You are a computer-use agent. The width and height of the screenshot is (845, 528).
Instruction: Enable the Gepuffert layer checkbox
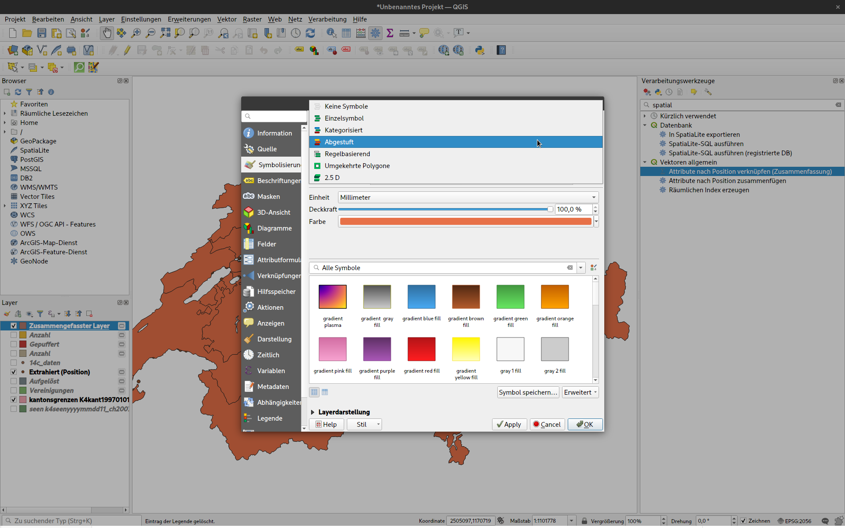pyautogui.click(x=14, y=345)
